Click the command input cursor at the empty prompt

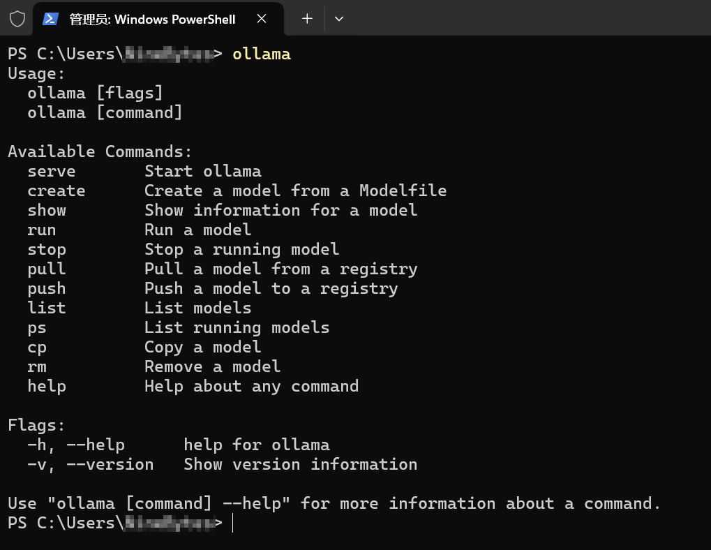point(232,523)
